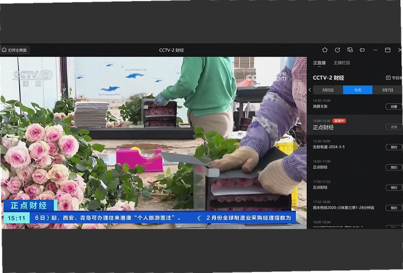Select the 今天 date tab
The width and height of the screenshot is (403, 273).
point(358,90)
